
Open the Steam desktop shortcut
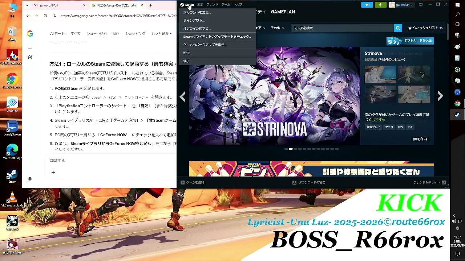click(12, 176)
